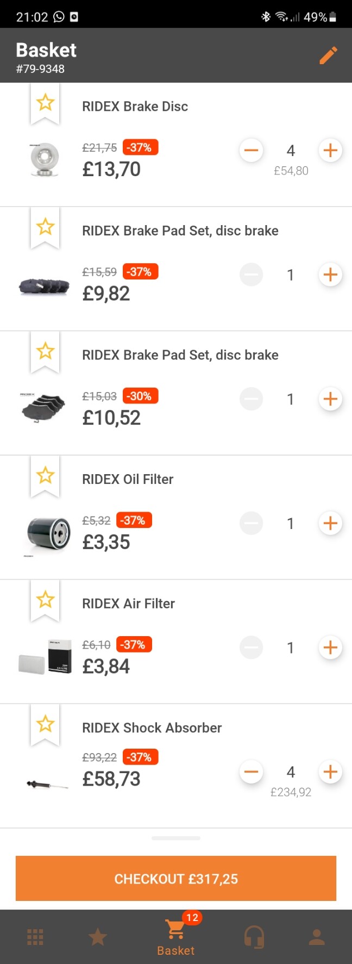Tap the drag handle above the checkout button
The image size is (352, 964).
(176, 838)
